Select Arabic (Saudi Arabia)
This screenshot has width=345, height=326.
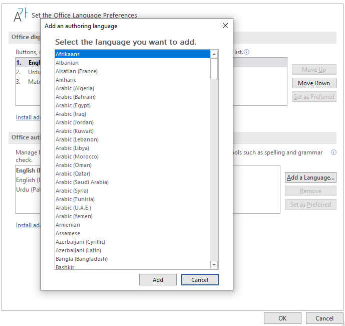point(132,182)
